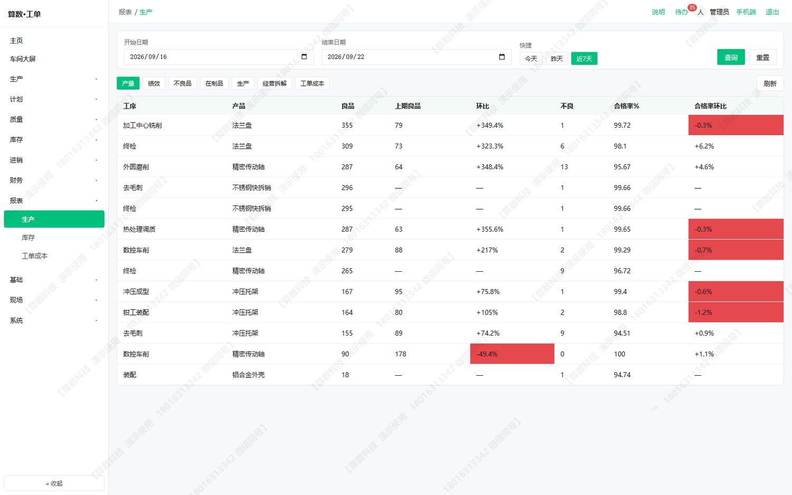Expand the 库存 sidebar menu
792x495 pixels.
(x=54, y=140)
